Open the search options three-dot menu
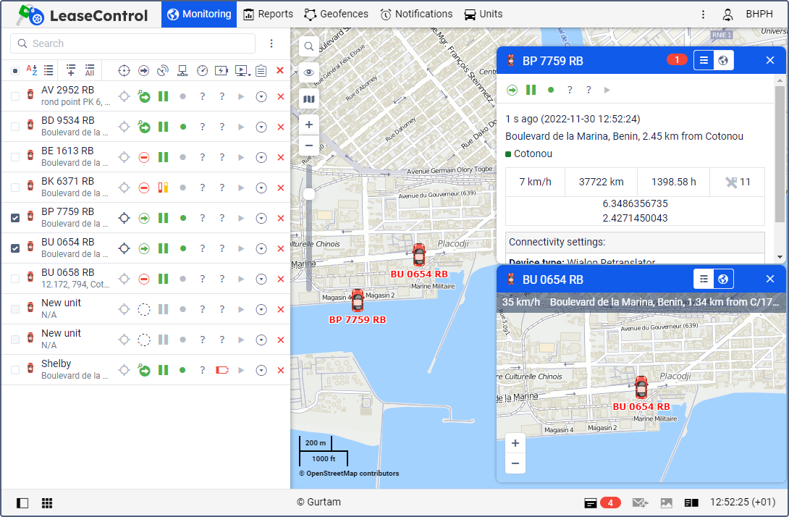The image size is (789, 517). click(x=271, y=43)
